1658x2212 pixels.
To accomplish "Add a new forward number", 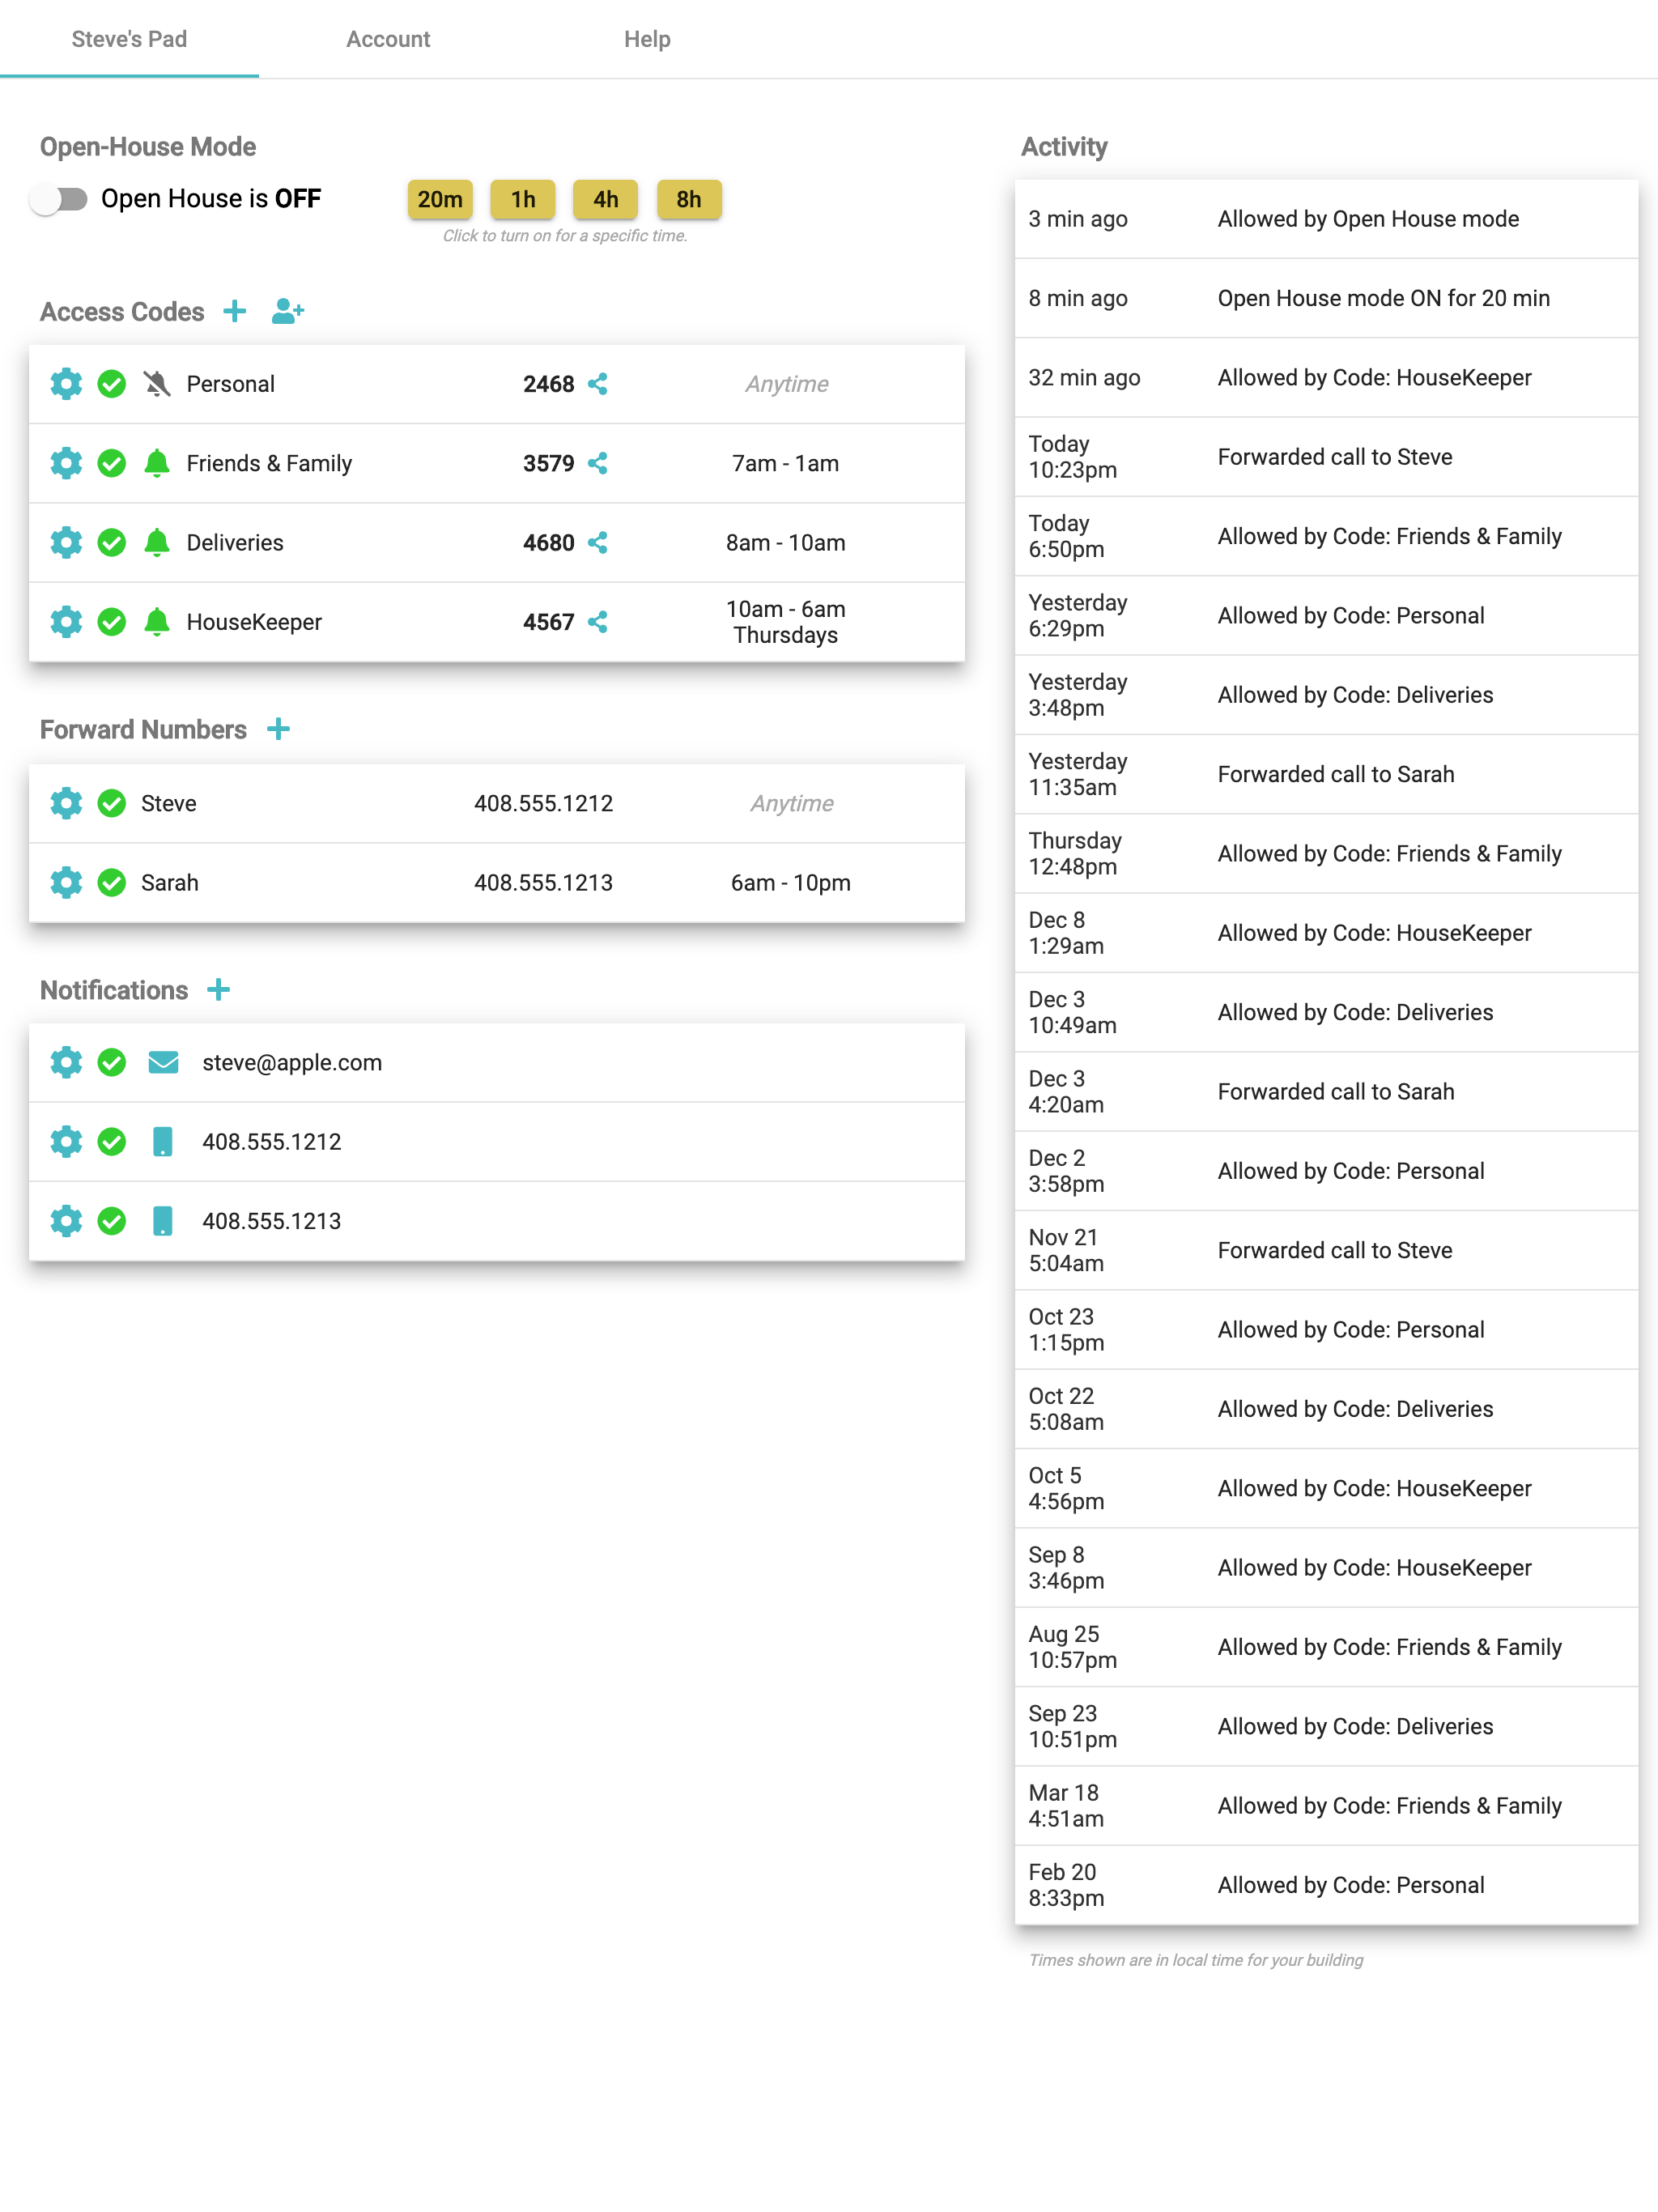I will pyautogui.click(x=279, y=729).
